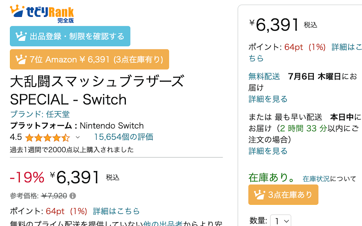Click the crown icon on 3点在庫あり button
Screen dimensions: 362x226
[260, 195]
